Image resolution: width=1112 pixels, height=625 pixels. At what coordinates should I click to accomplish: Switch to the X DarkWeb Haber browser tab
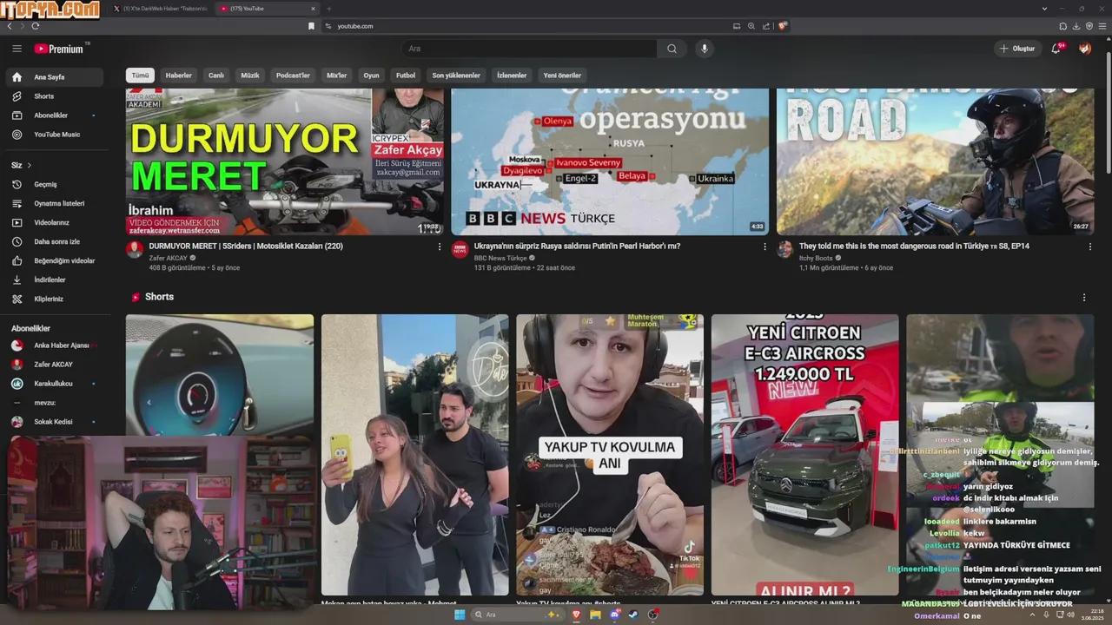pos(160,9)
